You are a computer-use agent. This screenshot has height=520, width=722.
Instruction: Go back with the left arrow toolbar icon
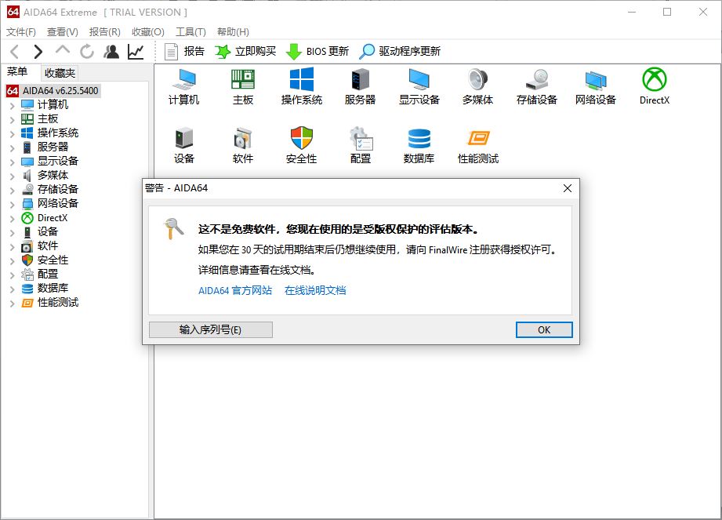tap(15, 52)
